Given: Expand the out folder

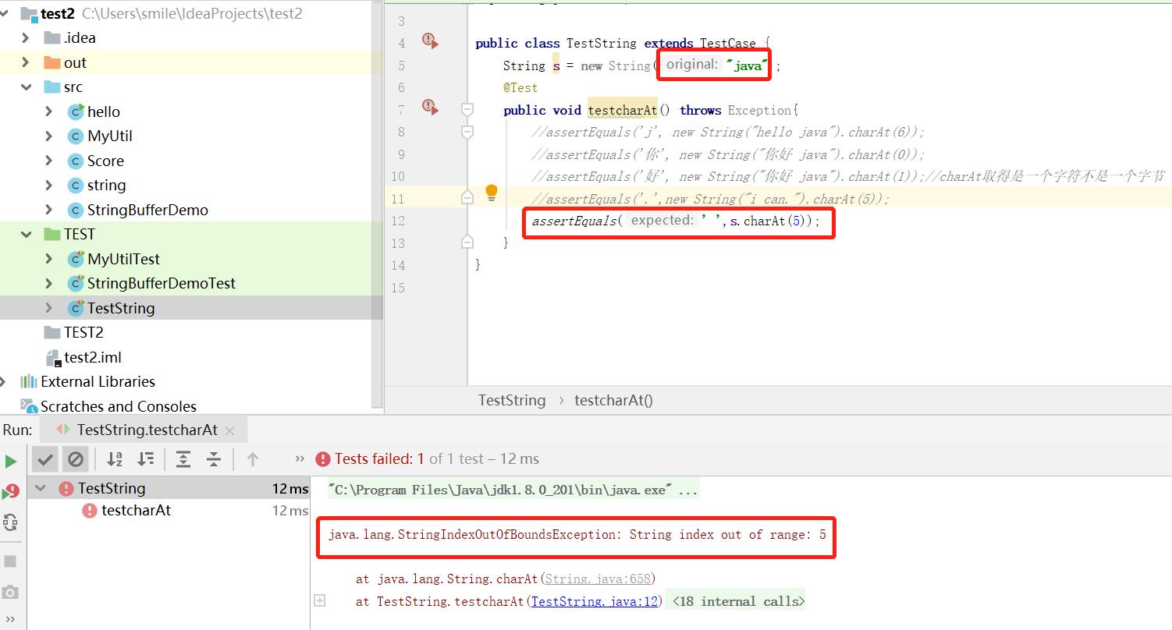Looking at the screenshot, I should pos(26,62).
